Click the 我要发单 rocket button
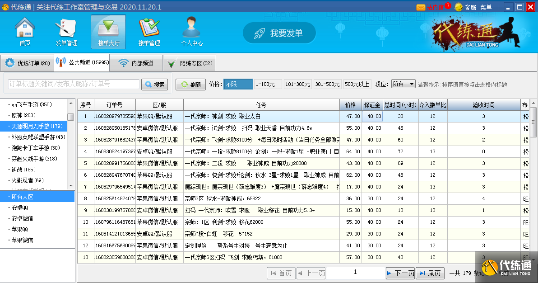Screen dimensions: 538x283 click(x=279, y=33)
